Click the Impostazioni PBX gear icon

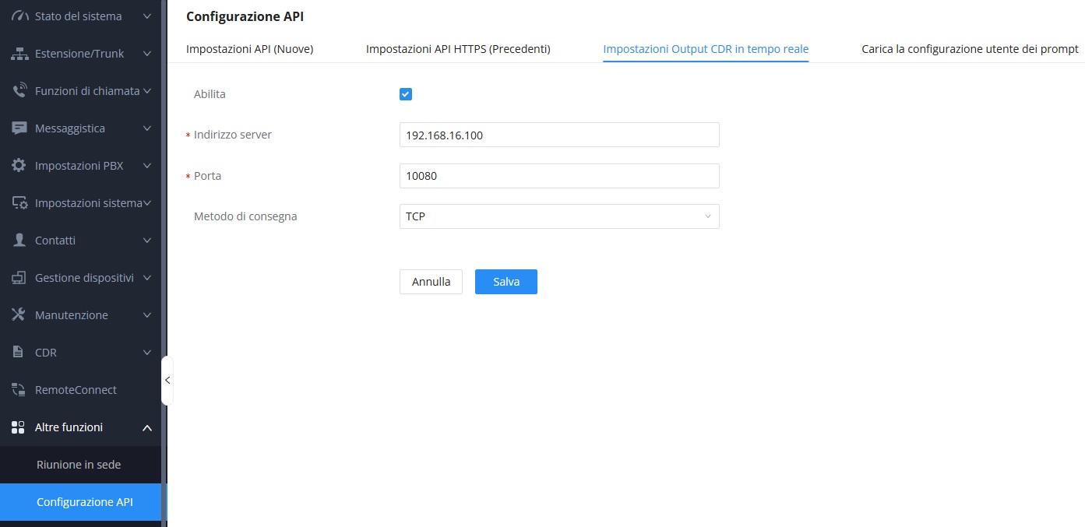pos(19,166)
